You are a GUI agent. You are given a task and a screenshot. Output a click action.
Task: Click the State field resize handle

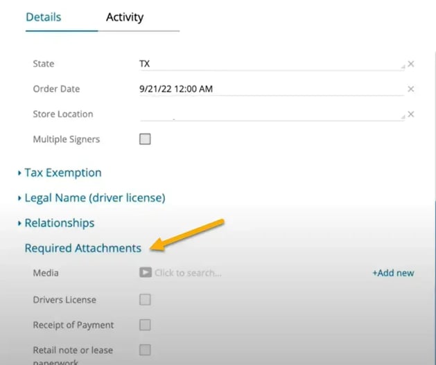point(402,66)
